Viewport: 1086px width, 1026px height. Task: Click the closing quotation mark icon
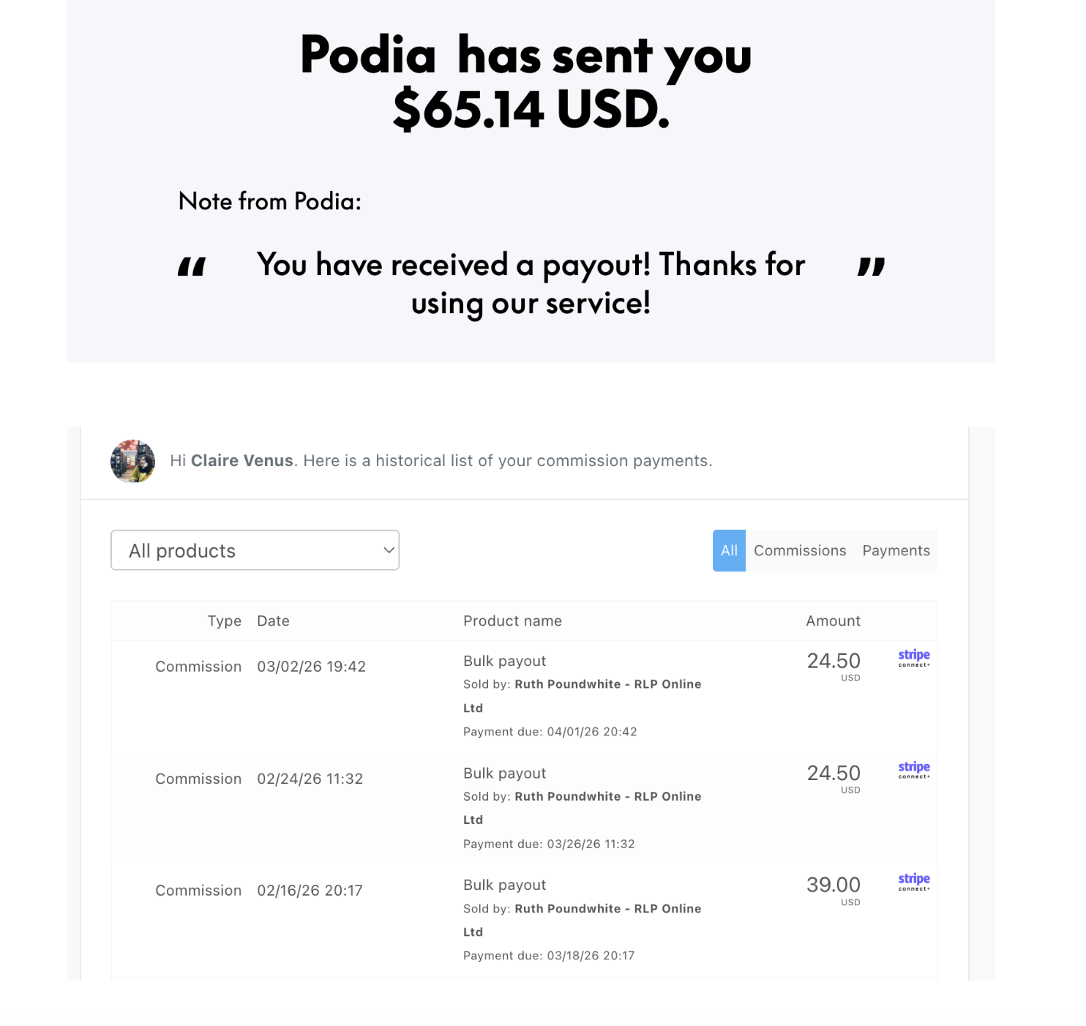(871, 267)
